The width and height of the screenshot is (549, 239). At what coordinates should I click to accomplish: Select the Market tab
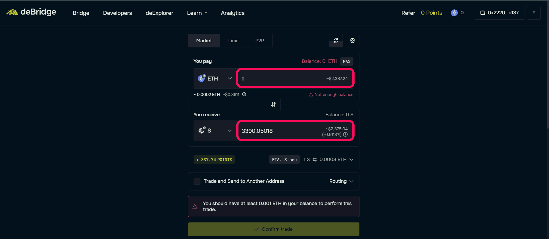204,41
